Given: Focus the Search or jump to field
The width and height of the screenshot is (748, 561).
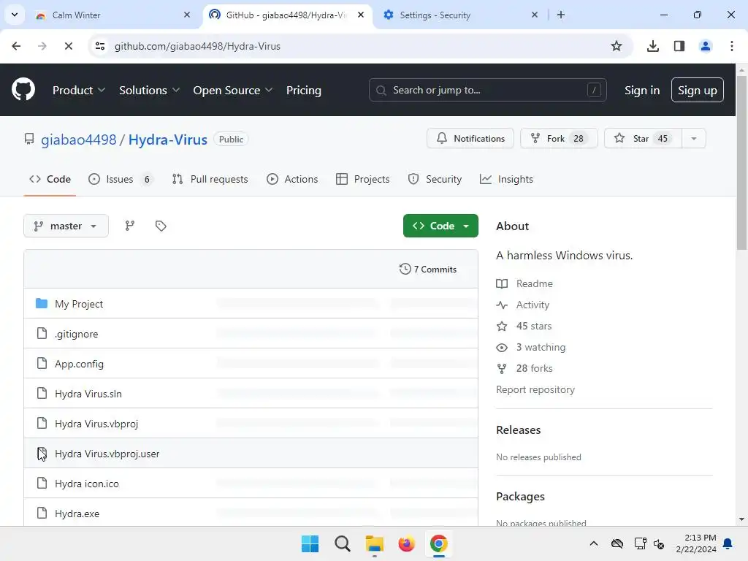Looking at the screenshot, I should click(487, 90).
